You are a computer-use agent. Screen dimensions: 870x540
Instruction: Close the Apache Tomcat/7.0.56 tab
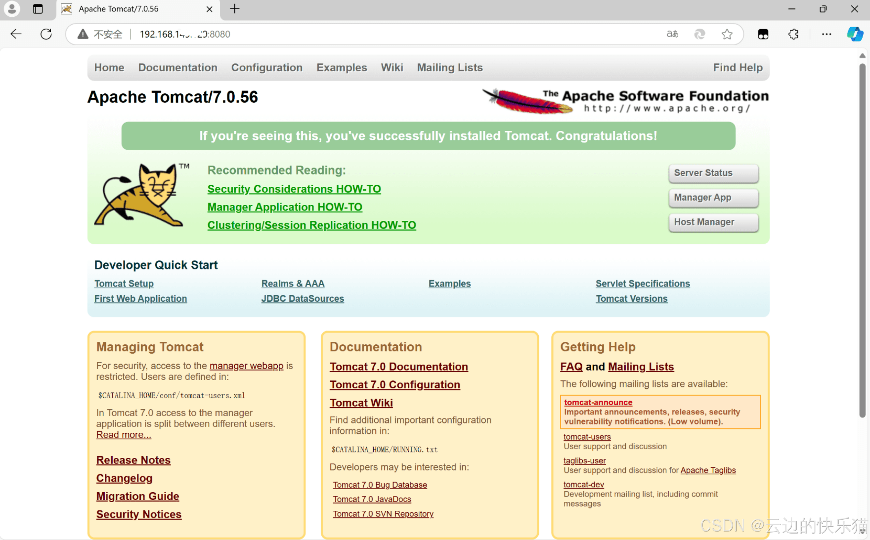coord(209,9)
